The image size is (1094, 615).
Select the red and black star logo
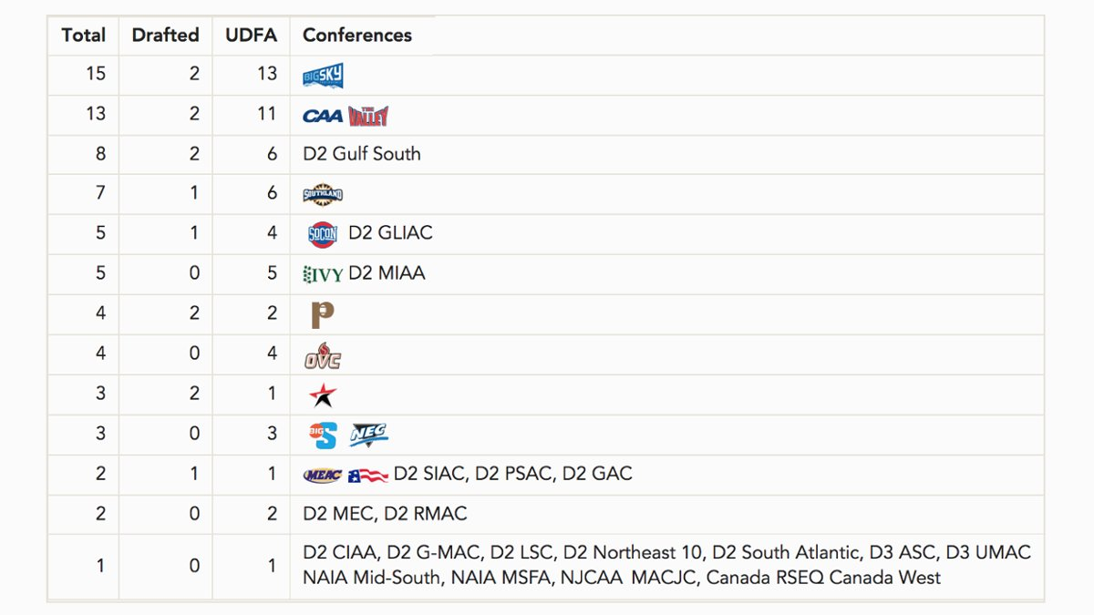(323, 395)
